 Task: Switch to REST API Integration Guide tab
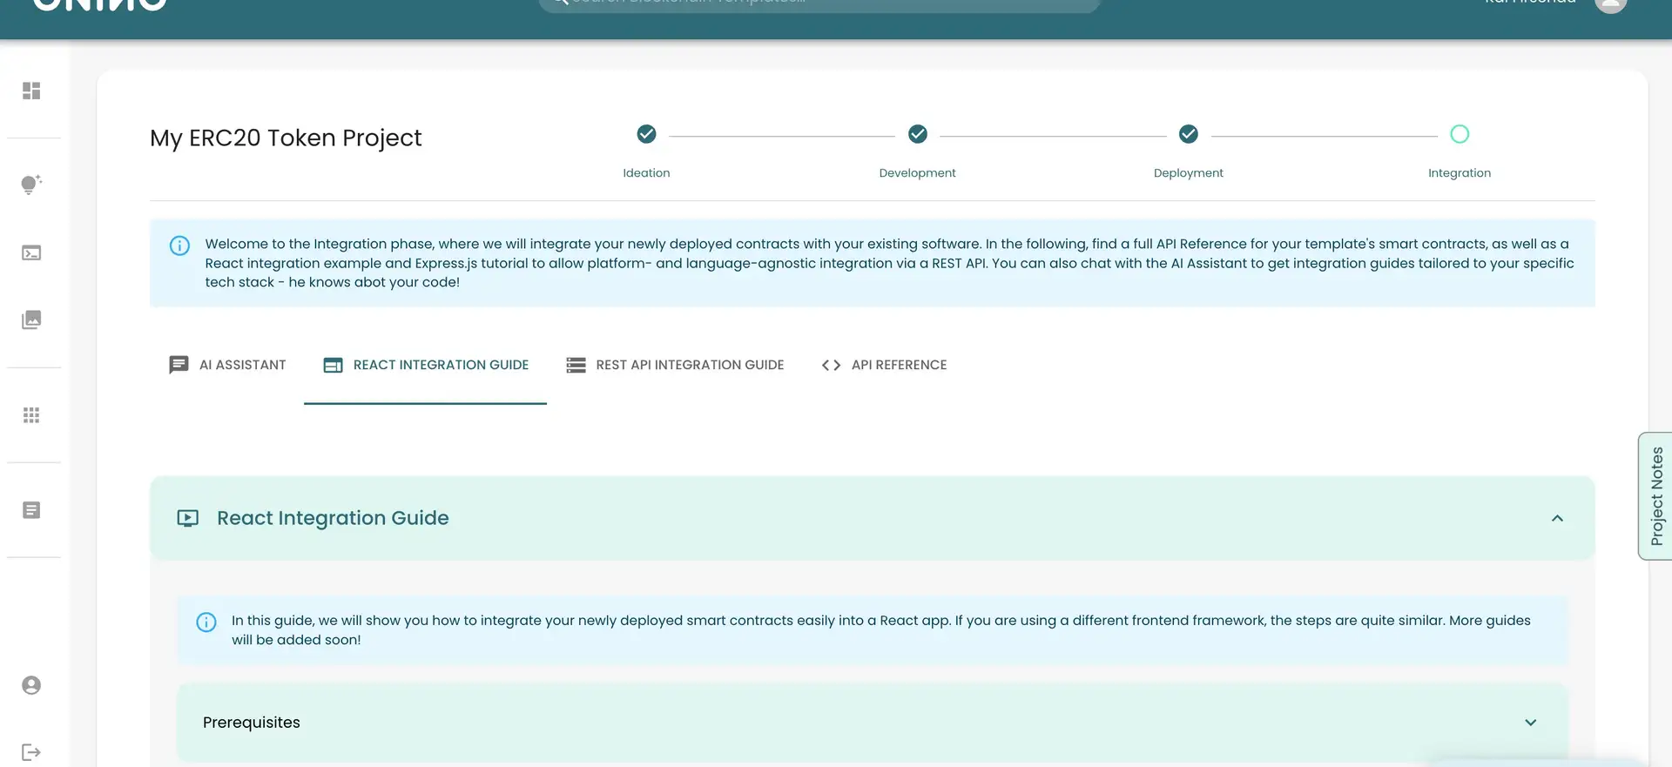(x=675, y=366)
